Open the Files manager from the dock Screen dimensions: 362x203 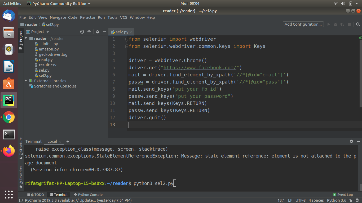[x=9, y=33]
